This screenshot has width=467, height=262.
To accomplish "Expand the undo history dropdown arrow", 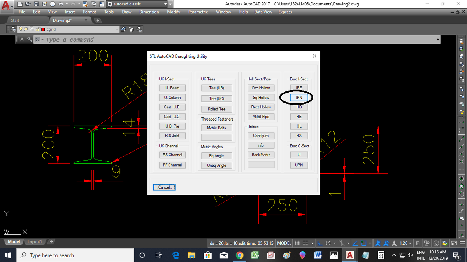I will tap(67, 4).
